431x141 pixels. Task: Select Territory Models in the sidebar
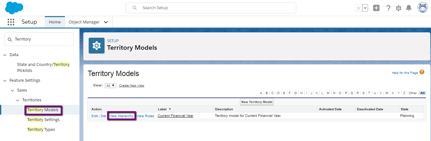[x=43, y=110]
